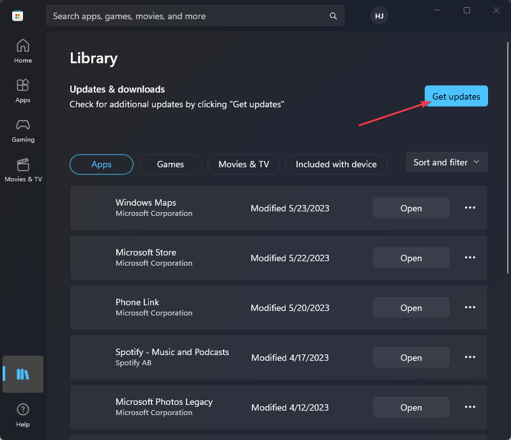Click the Library page heading
The height and width of the screenshot is (440, 511).
point(93,59)
